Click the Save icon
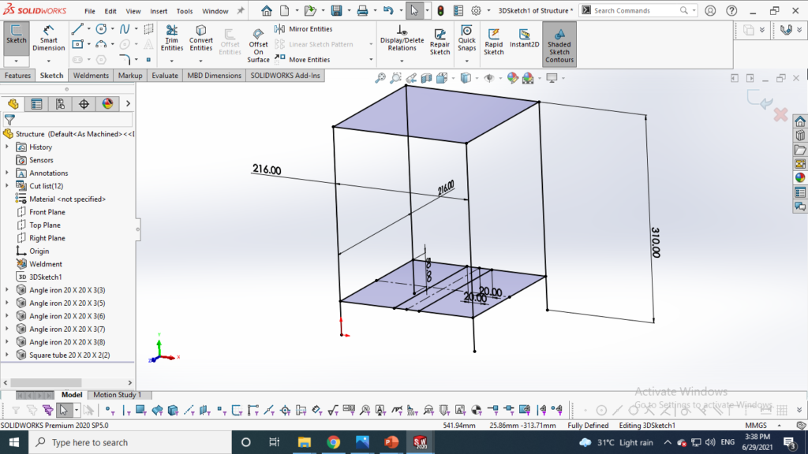Viewport: 808px width, 454px height. click(x=336, y=10)
